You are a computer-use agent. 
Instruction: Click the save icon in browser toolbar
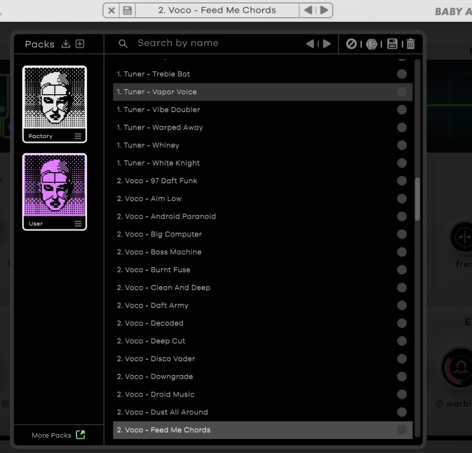[x=392, y=44]
